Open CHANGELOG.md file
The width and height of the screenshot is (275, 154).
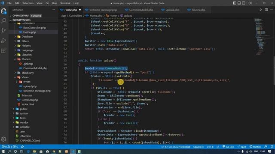click(x=30, y=140)
